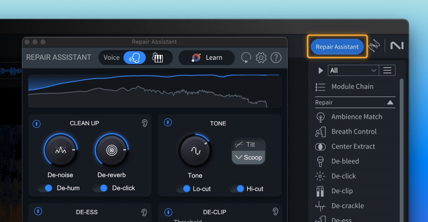This screenshot has height=222, width=428.
Task: Click the Tone knob
Action: [195, 151]
